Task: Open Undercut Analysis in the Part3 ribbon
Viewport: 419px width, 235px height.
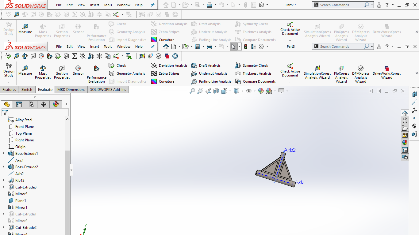Action: pos(209,73)
